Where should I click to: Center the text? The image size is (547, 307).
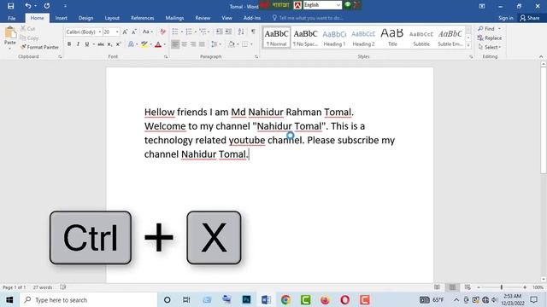pyautogui.click(x=185, y=44)
